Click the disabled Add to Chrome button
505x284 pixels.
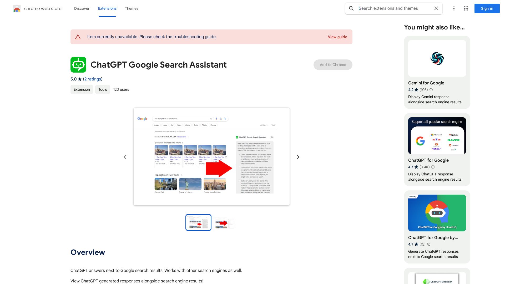point(333,65)
